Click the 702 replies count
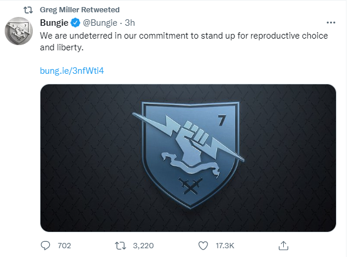353x257 pixels. 65,245
